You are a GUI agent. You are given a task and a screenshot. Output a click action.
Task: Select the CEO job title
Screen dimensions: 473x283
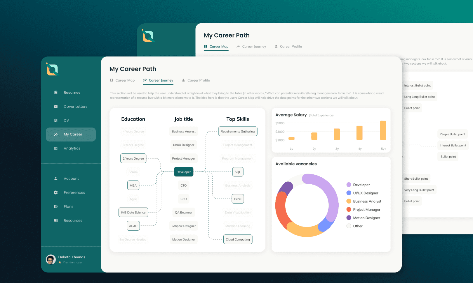[x=184, y=199]
